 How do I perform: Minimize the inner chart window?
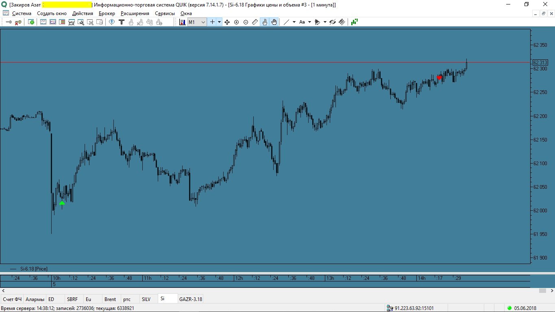(535, 13)
